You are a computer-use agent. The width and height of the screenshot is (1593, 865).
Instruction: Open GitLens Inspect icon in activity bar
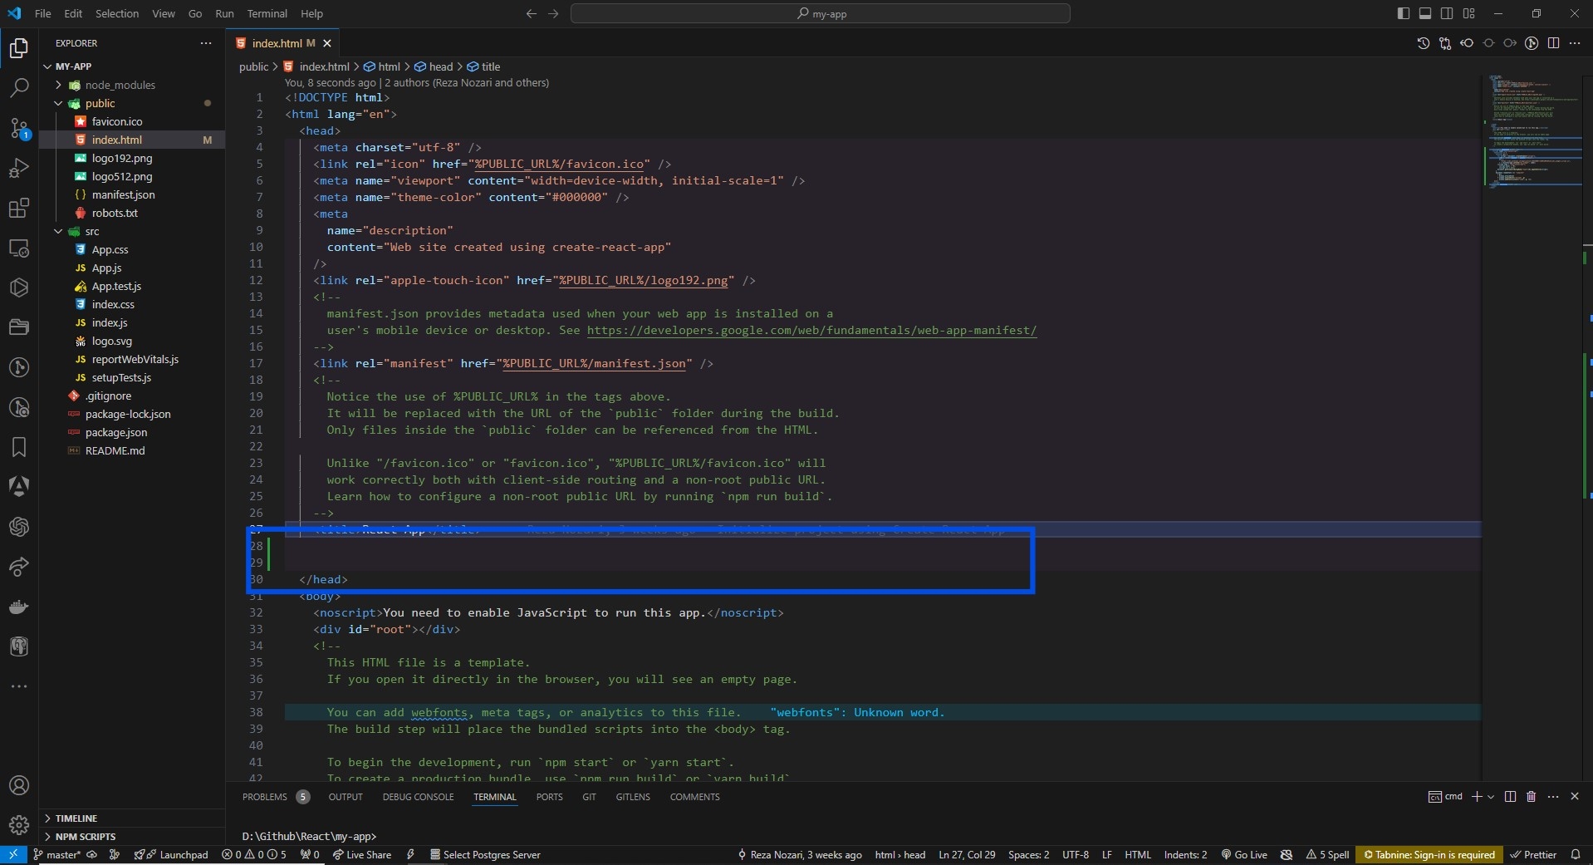19,407
